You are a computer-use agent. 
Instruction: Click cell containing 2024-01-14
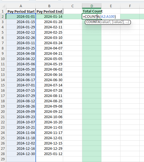49,16
